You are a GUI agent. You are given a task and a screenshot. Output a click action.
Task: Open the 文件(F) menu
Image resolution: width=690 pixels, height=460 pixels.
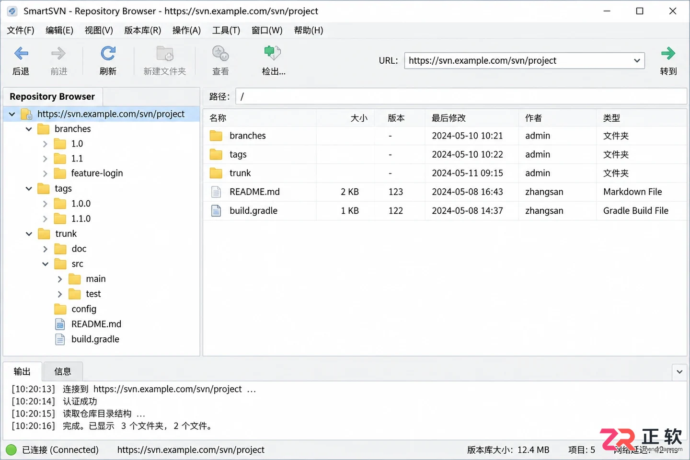[21, 30]
